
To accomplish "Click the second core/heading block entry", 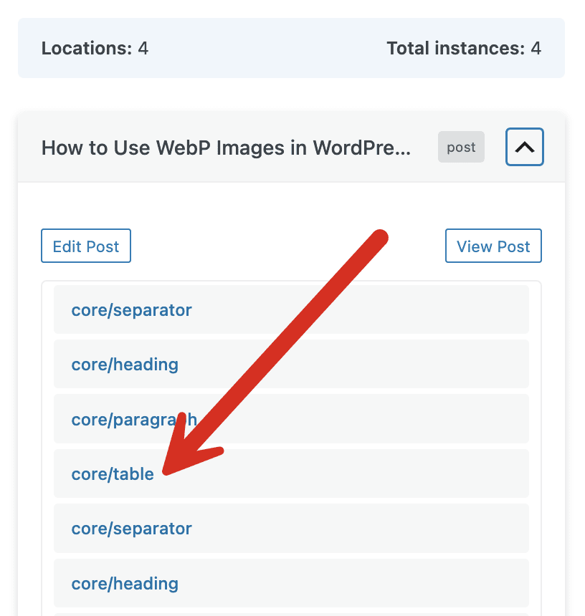I will (125, 583).
